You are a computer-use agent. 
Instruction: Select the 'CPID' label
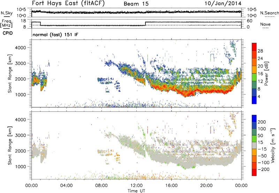pyautogui.click(x=8, y=33)
